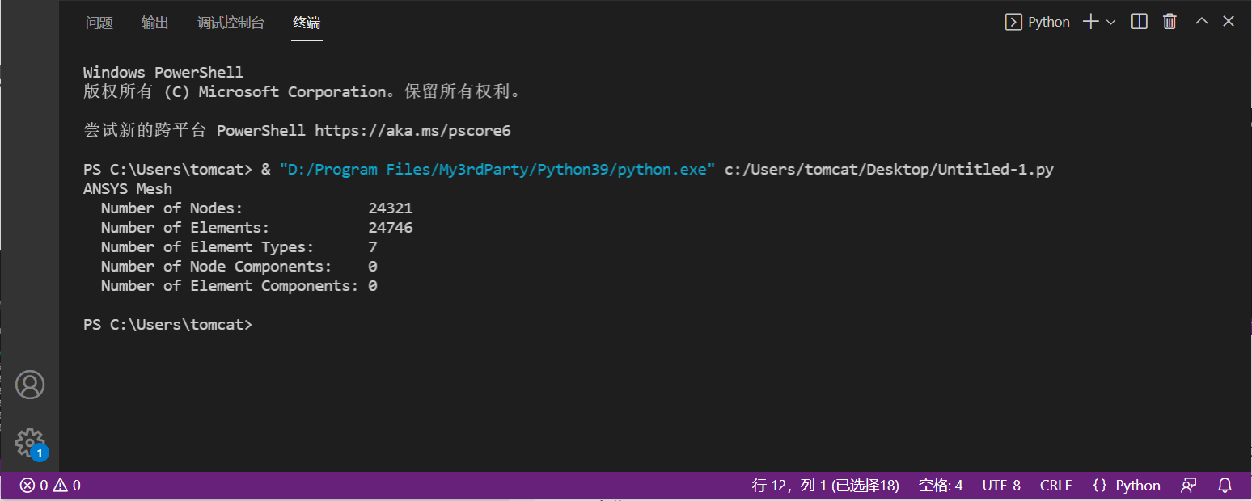Screen dimensions: 1252x501
Task: Open Manage via the settings gear
Action: [30, 444]
